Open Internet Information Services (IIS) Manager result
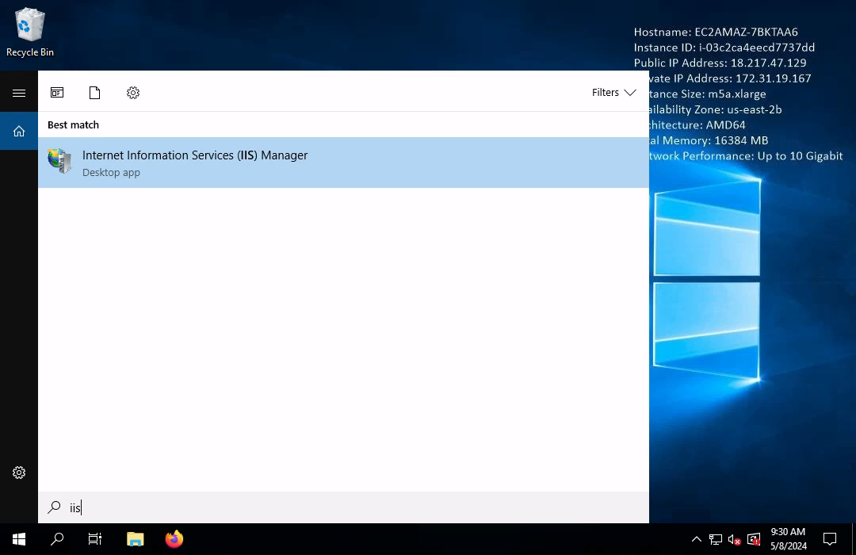 click(x=194, y=163)
